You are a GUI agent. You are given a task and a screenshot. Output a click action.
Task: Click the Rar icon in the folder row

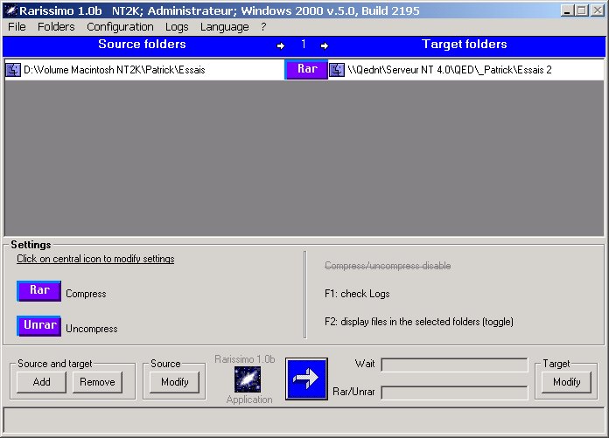click(306, 70)
